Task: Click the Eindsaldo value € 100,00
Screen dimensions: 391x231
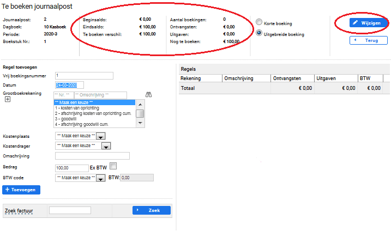Action: coord(147,27)
